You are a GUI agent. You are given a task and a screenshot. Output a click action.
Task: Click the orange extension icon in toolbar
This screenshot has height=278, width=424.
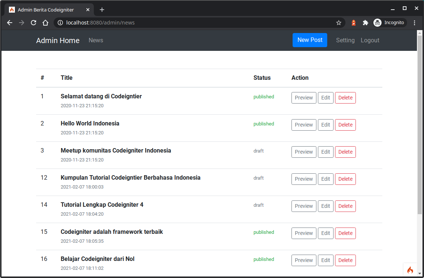[353, 23]
